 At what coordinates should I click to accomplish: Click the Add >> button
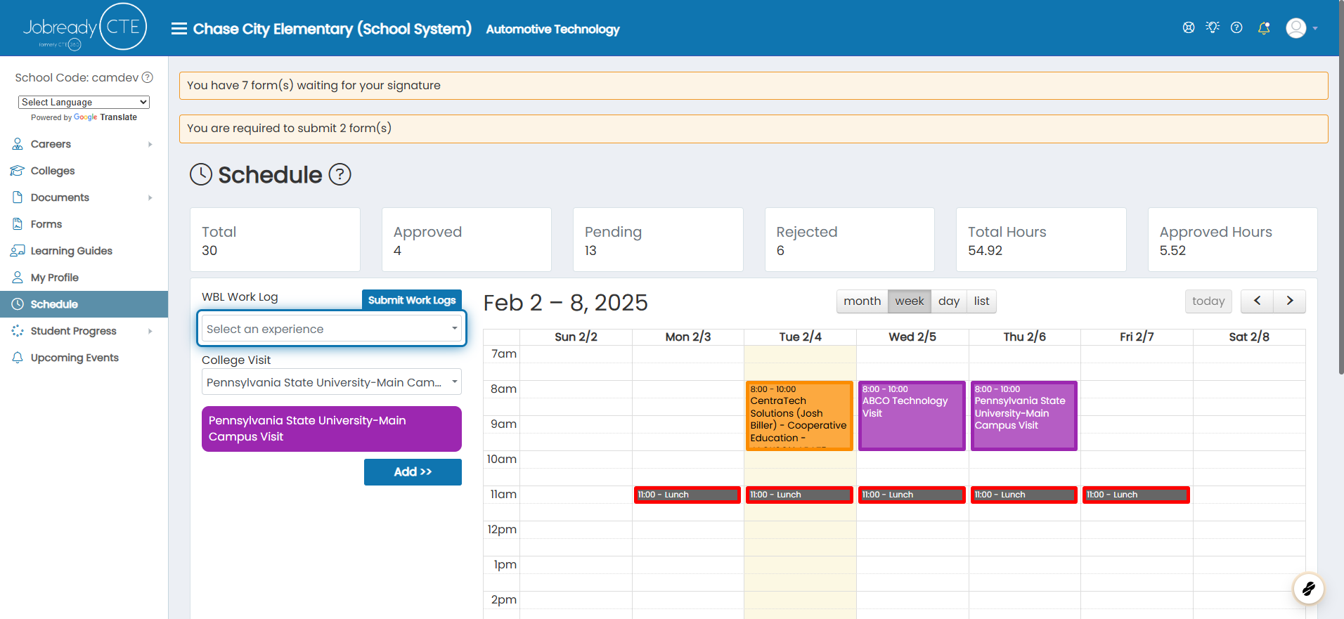[x=413, y=471]
